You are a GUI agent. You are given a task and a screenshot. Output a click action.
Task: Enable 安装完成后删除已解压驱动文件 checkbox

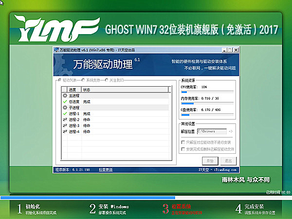[183, 149]
